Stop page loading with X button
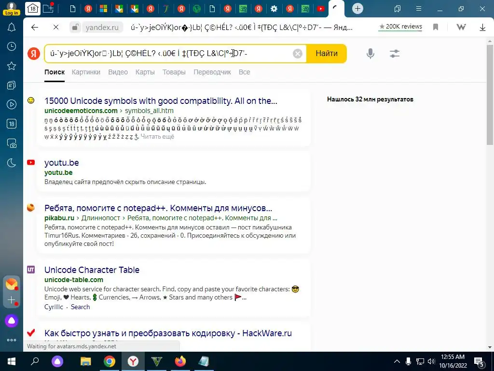Screen dimensions: 494x371 tap(56, 28)
